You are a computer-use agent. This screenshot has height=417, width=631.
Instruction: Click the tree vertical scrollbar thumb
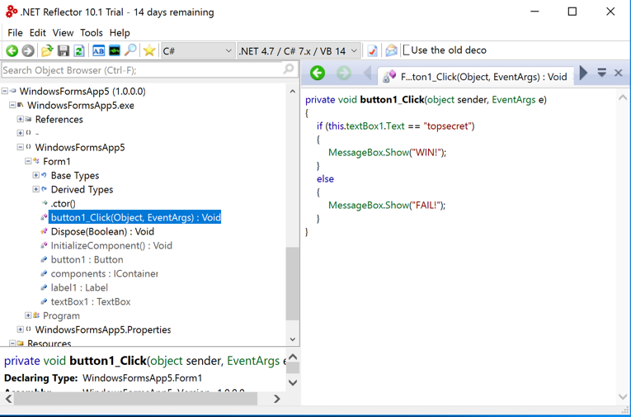pyautogui.click(x=293, y=284)
